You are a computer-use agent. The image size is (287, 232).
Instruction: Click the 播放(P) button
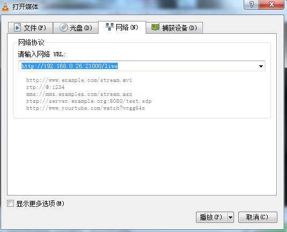pos(212,218)
